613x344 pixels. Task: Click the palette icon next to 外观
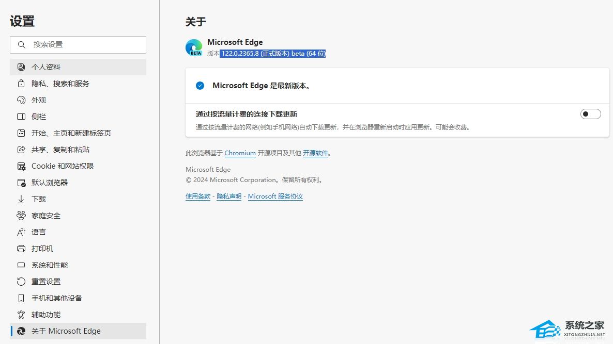coord(21,100)
